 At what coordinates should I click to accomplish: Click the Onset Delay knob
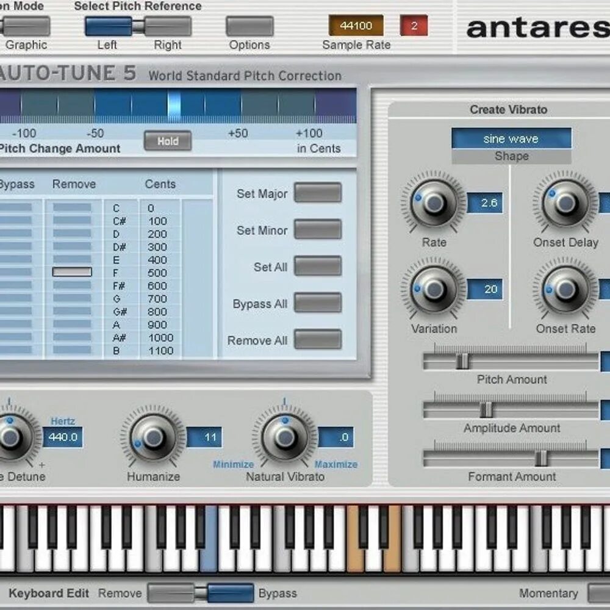565,203
